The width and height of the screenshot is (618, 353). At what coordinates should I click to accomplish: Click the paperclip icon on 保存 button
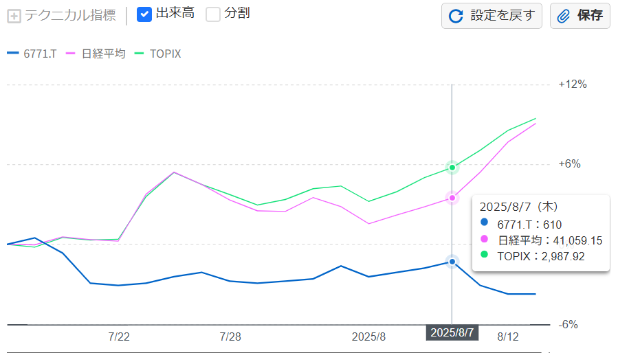click(x=564, y=16)
